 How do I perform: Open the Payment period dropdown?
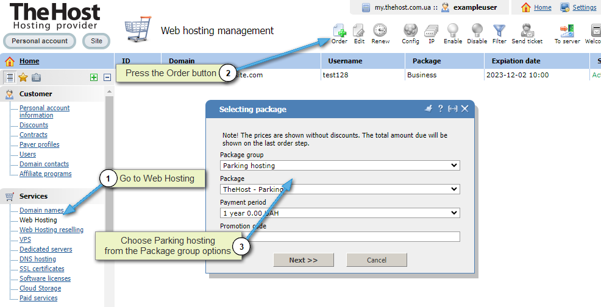(x=340, y=213)
